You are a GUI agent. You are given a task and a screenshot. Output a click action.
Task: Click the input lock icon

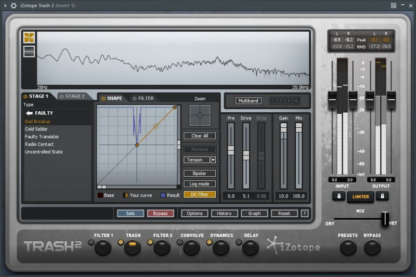coord(339,196)
